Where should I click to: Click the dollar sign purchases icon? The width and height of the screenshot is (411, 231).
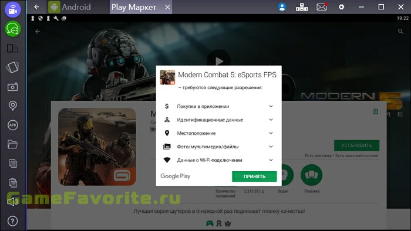[167, 106]
